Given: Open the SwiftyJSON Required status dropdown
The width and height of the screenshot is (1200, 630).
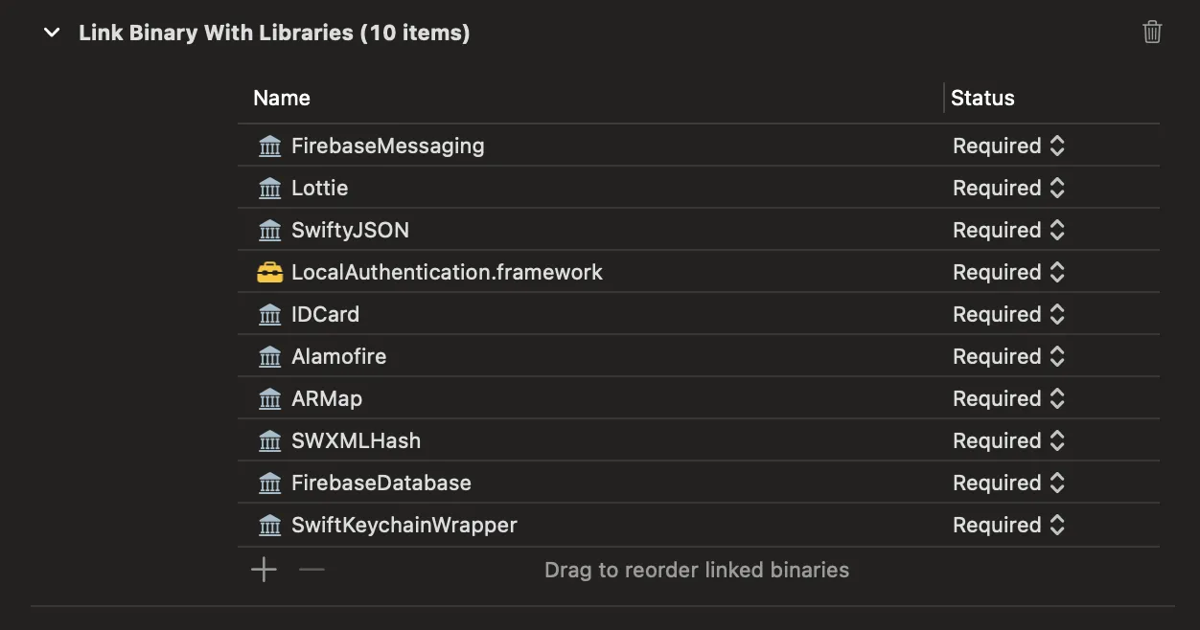Looking at the screenshot, I should 1008,231.
